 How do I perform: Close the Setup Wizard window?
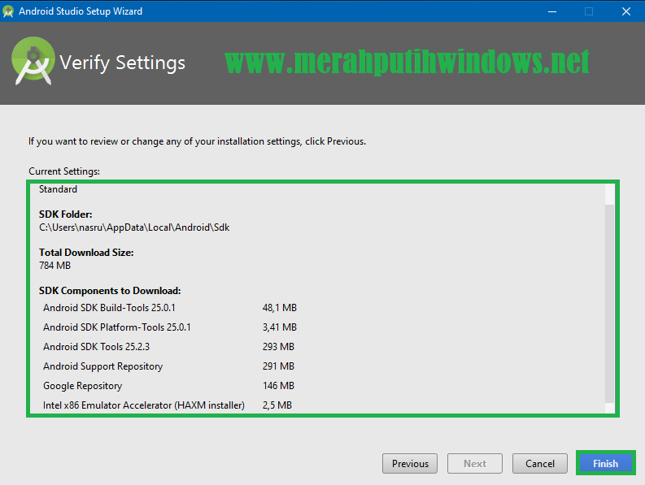coord(626,11)
